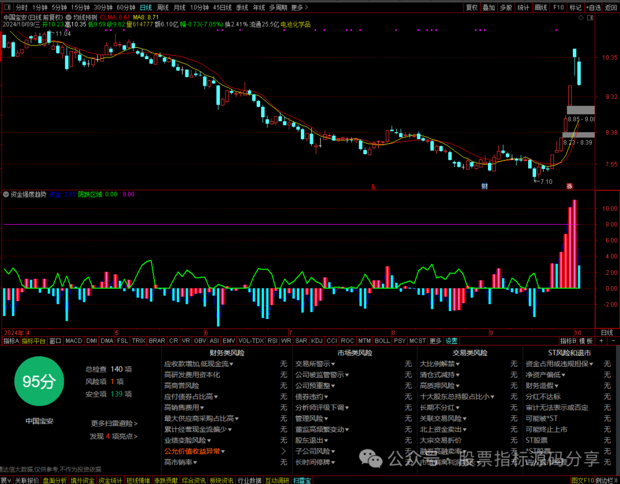
Task: Select the KDJ indicator tab
Action: (317, 341)
